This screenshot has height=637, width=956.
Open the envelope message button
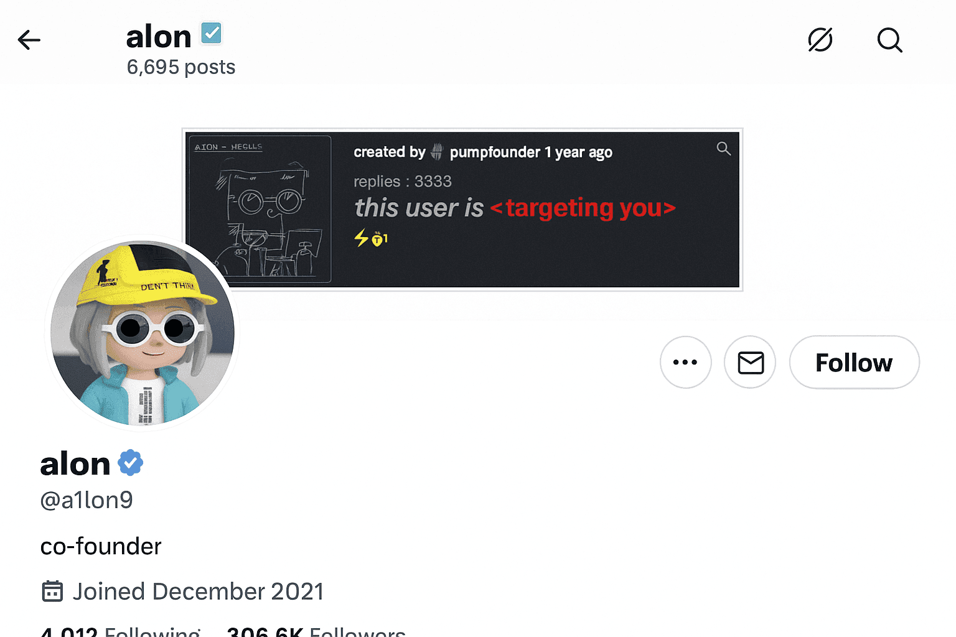(x=750, y=362)
